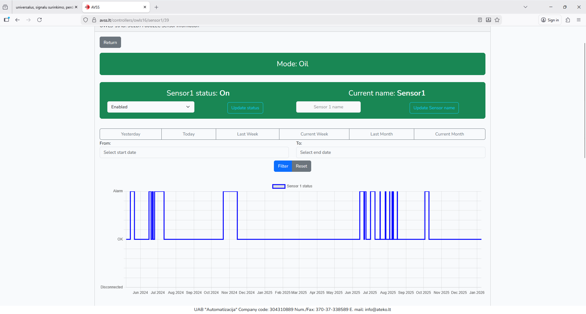
Task: Click the site security padlock icon
Action: point(94,20)
